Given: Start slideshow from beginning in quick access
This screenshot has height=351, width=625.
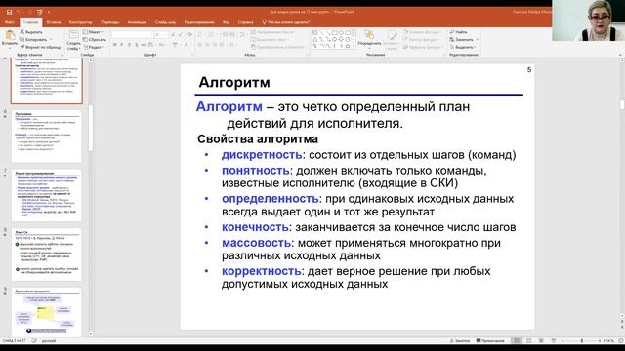Looking at the screenshot, I should pos(39,12).
